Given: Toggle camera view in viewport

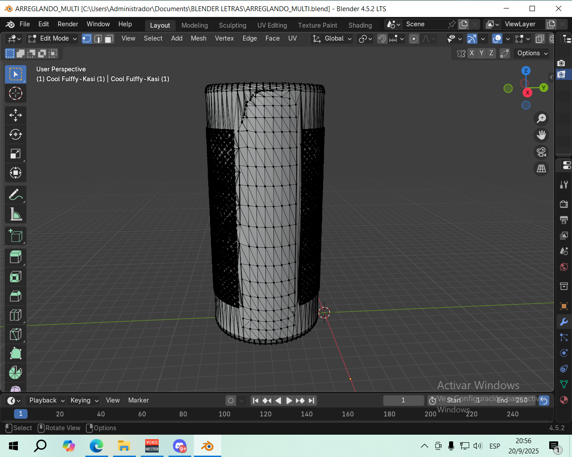Looking at the screenshot, I should click(541, 152).
